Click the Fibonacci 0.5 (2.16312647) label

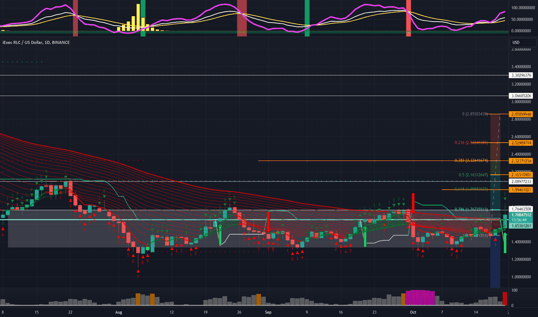[473, 175]
